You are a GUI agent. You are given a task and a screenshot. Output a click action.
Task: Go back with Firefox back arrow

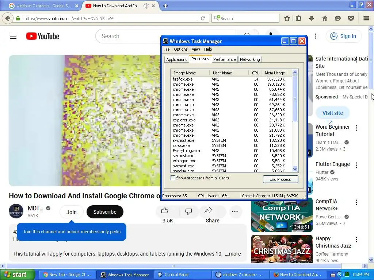coord(8,18)
